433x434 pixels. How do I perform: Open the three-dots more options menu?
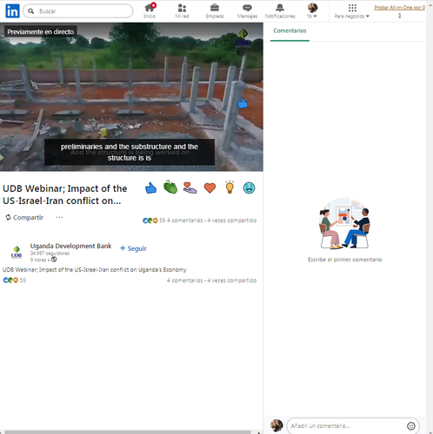tap(59, 217)
